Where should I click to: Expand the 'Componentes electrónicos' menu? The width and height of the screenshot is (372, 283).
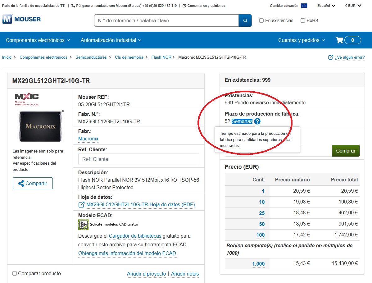point(38,40)
